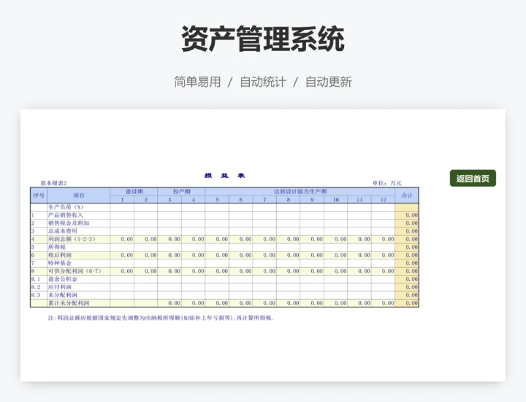Viewport: 526px width, 402px height.
Task: Select the 8.3 sequence number cell
Action: 39,295
